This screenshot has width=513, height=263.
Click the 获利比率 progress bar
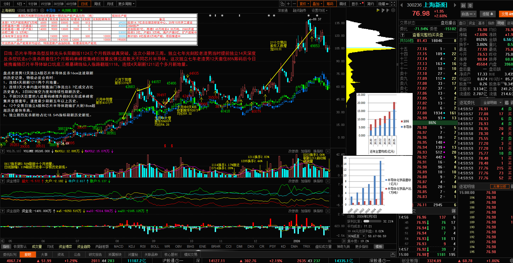(372, 221)
